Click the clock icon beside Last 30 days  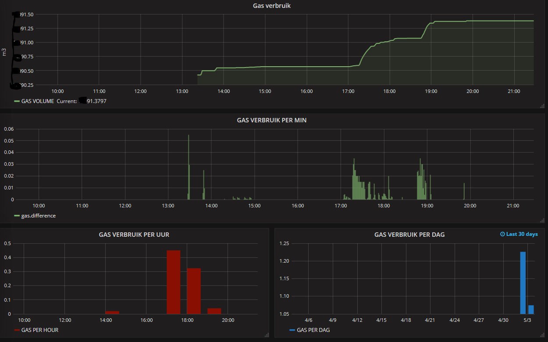click(x=502, y=234)
